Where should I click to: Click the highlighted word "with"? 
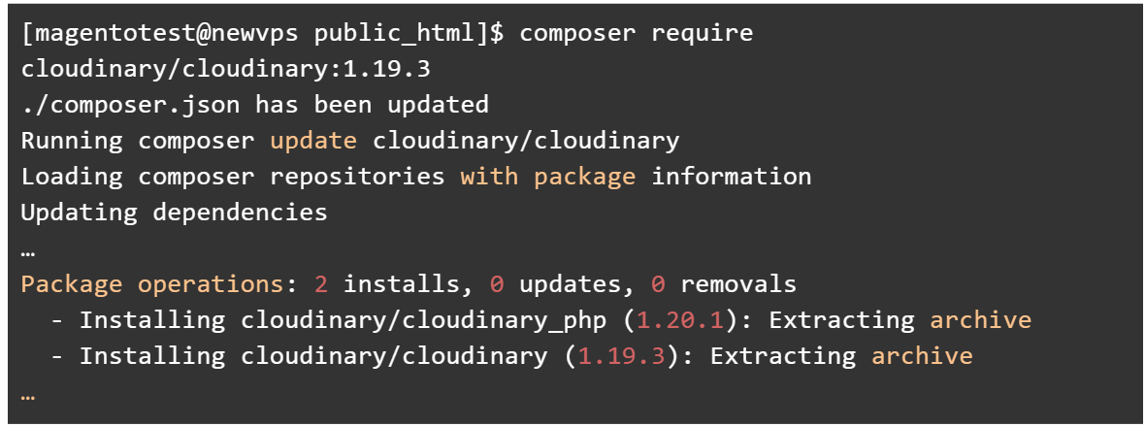coord(489,177)
